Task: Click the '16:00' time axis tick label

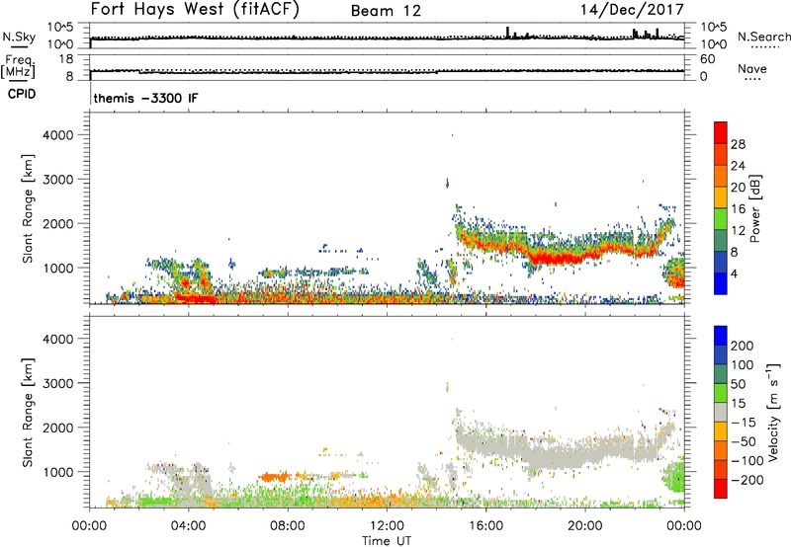Action: [485, 526]
